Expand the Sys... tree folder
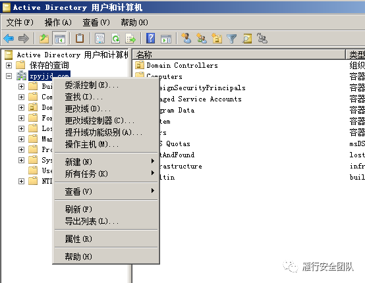Screen dimensions: 365x283 pos(21,160)
